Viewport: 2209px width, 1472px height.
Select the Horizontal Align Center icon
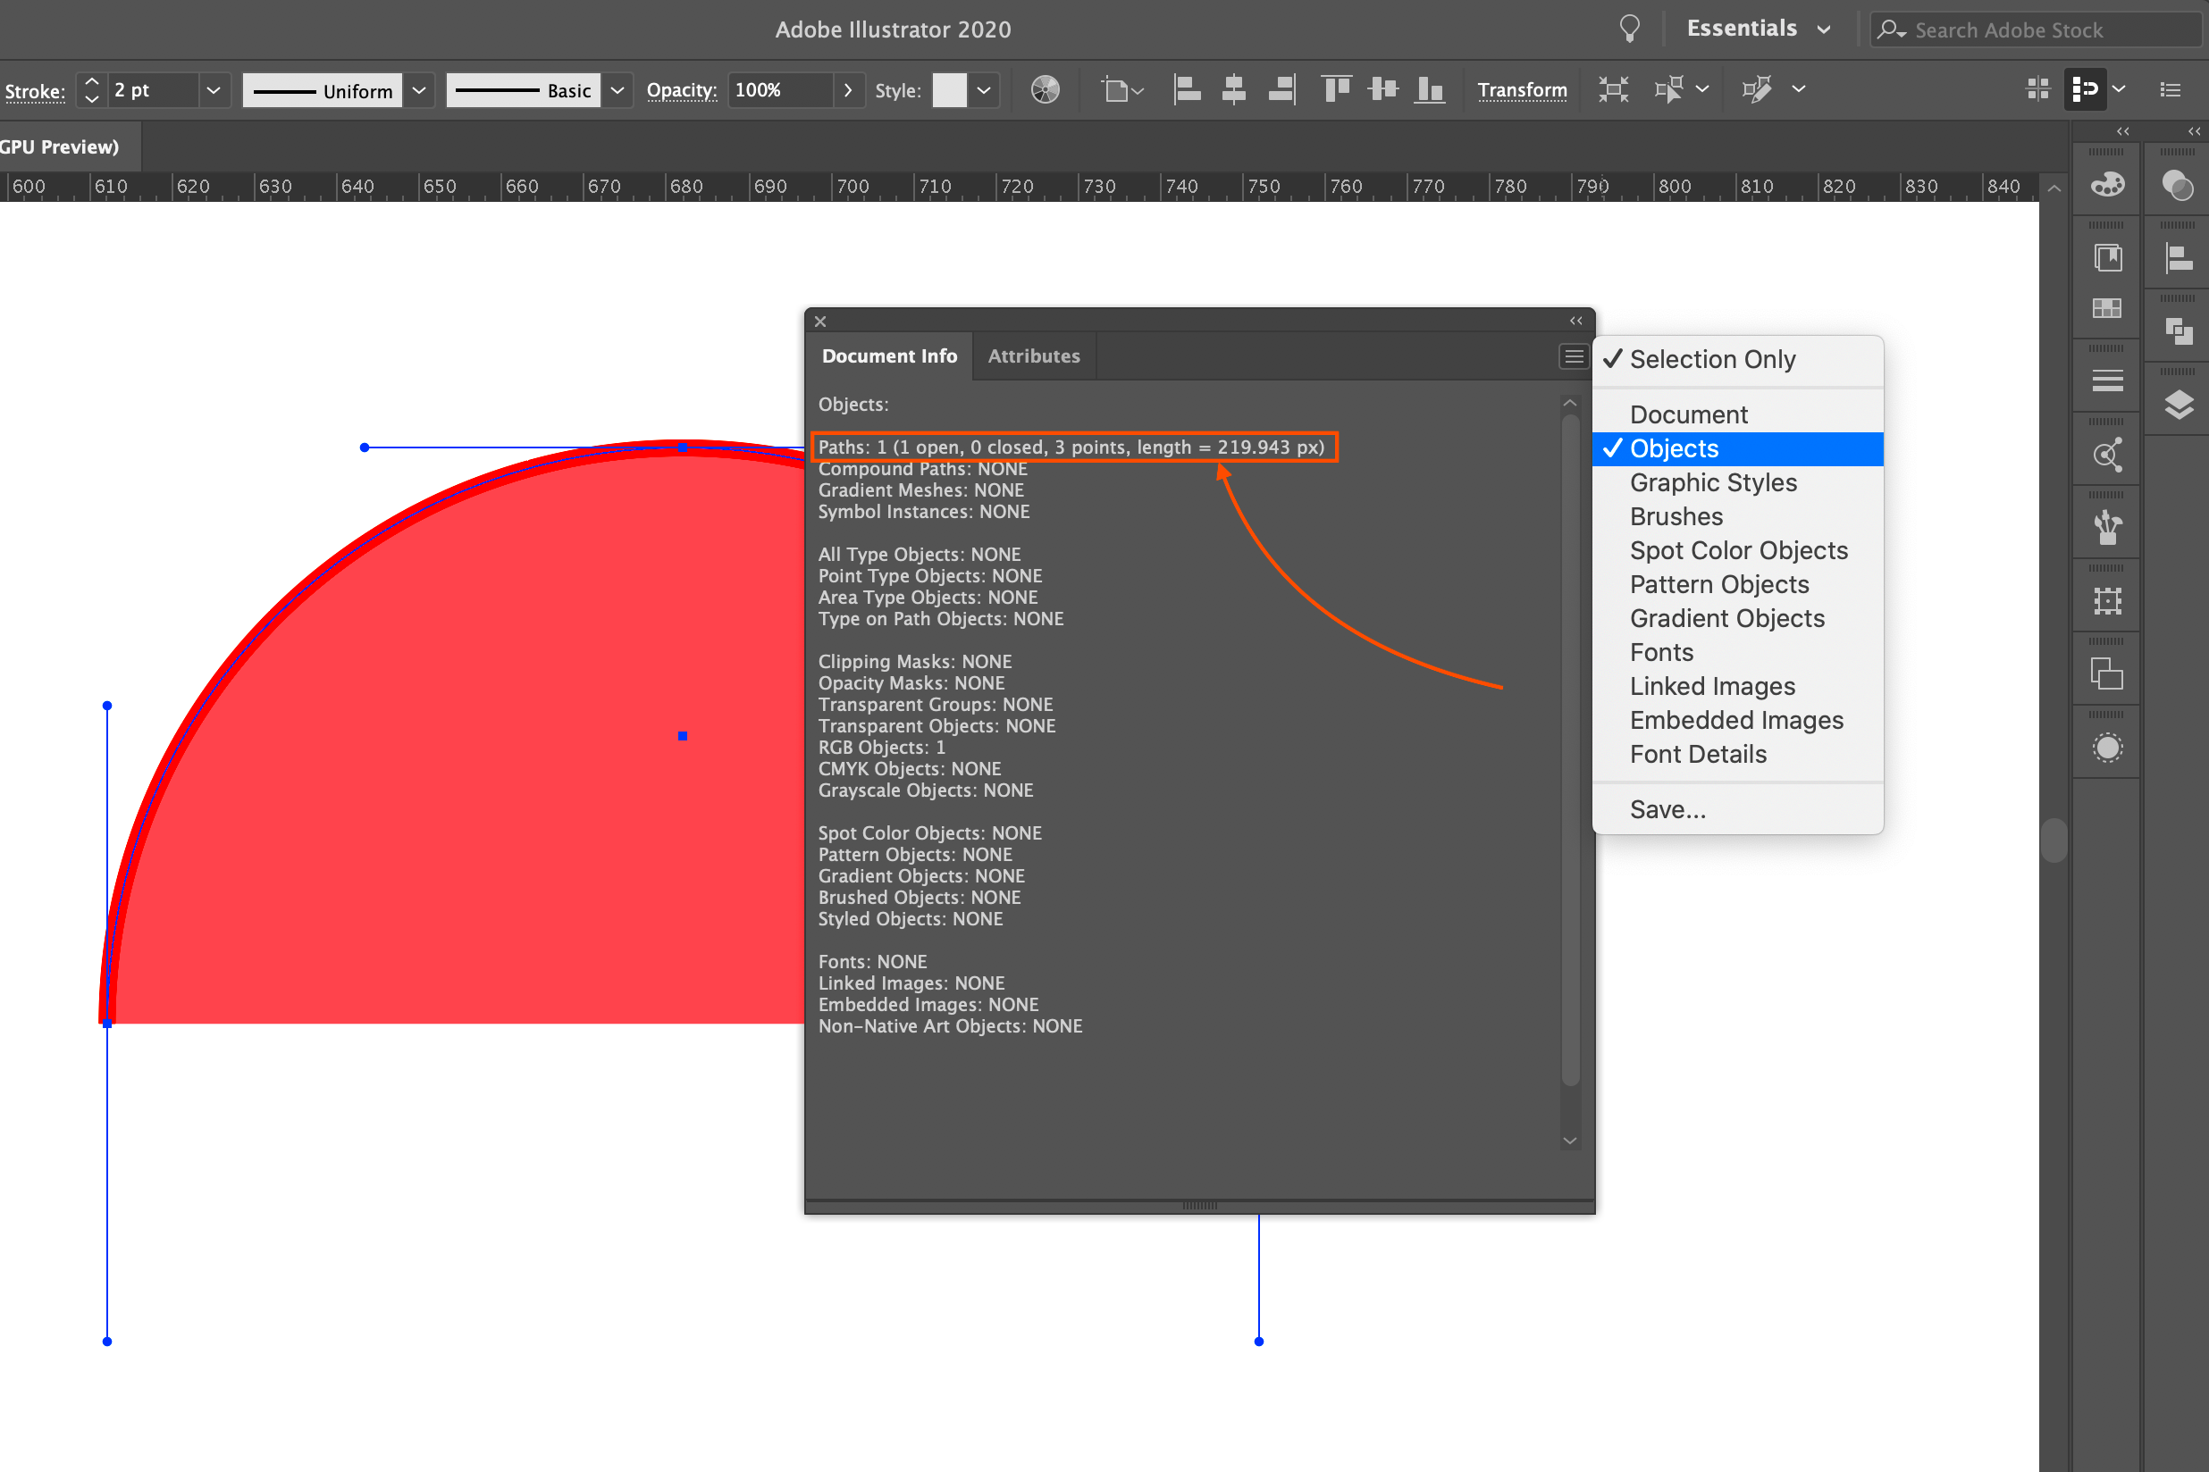click(1233, 89)
